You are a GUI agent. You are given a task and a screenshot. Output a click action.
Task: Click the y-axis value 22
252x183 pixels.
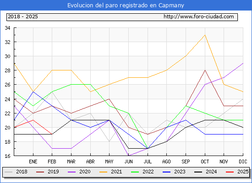pos(7,113)
